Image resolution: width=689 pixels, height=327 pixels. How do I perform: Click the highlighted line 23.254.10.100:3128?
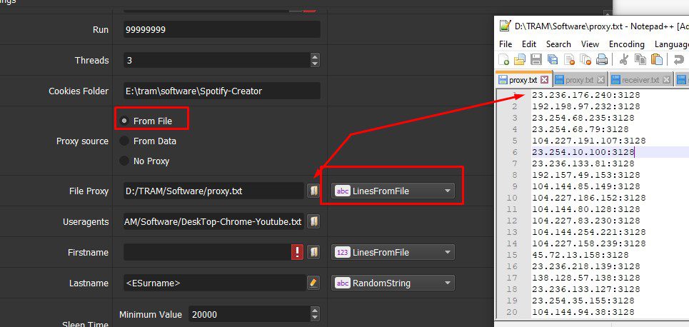[583, 152]
